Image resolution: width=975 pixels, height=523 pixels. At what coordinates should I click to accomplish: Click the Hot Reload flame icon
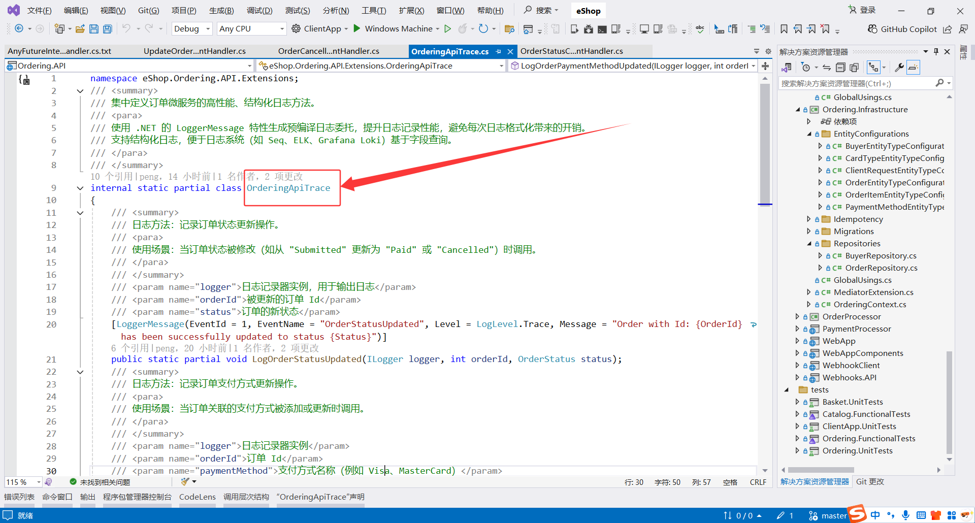(x=462, y=29)
